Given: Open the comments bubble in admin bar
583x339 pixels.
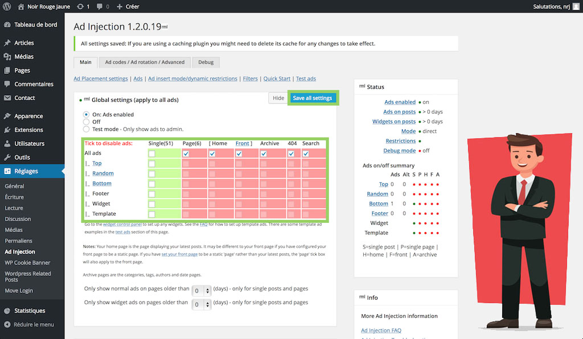Looking at the screenshot, I should (100, 7).
